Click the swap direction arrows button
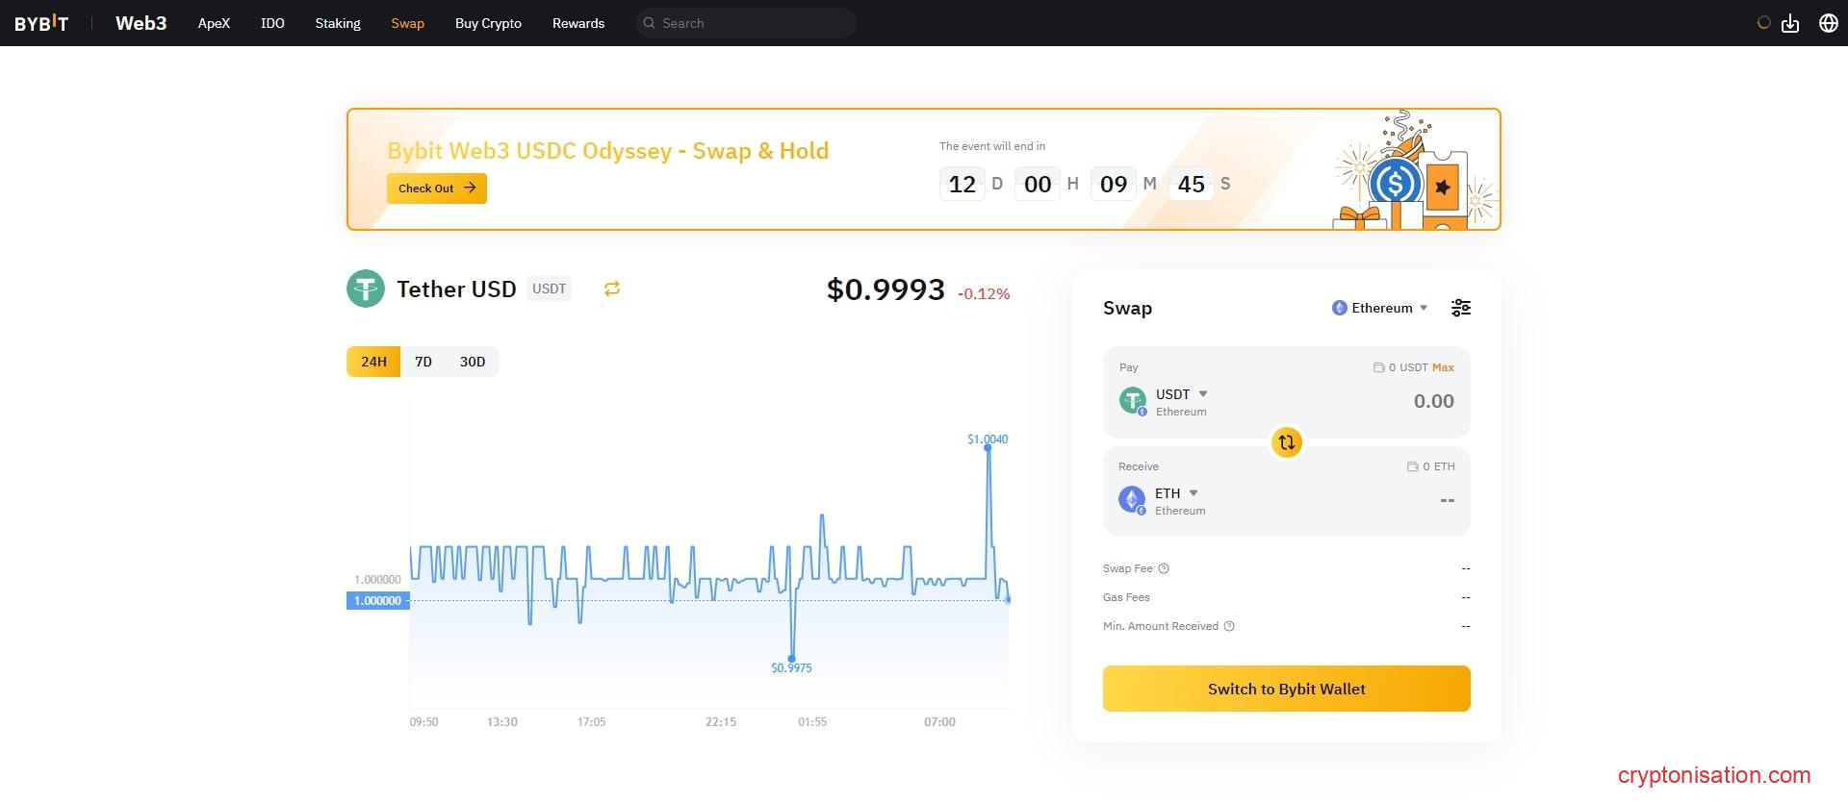Viewport: 1848px width, 804px height. (x=1286, y=442)
